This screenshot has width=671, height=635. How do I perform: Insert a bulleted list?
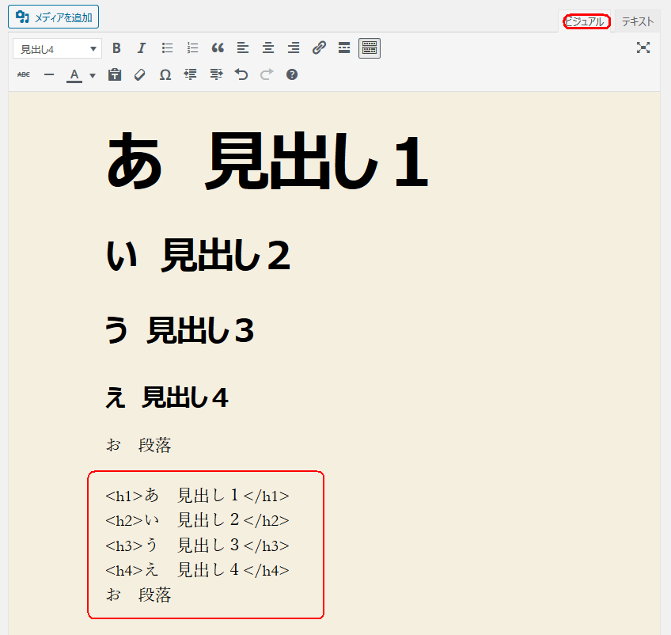167,48
